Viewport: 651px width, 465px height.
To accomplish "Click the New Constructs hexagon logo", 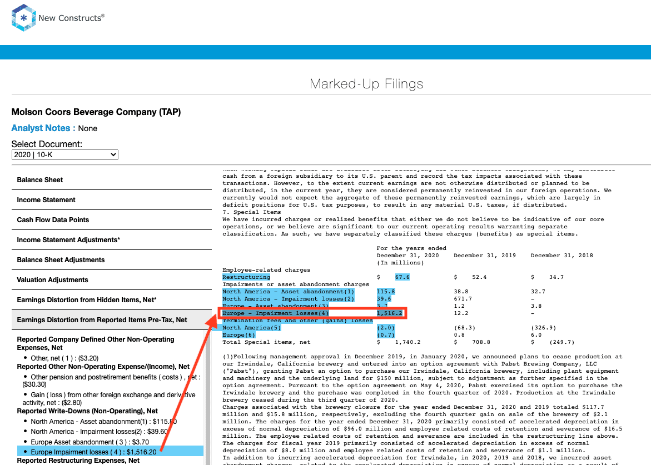I will click(24, 18).
